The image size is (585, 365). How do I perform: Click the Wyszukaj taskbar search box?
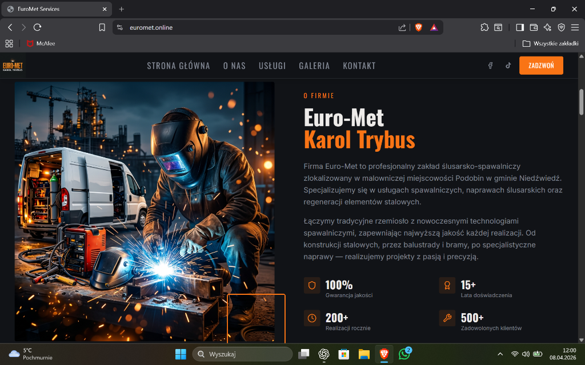(242, 354)
